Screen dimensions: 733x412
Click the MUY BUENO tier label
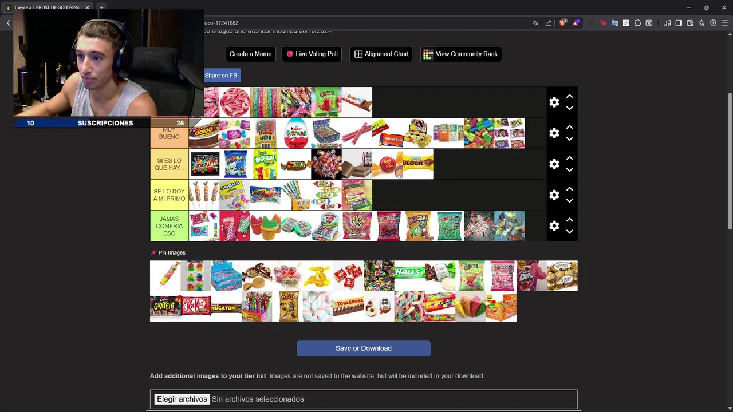point(169,133)
